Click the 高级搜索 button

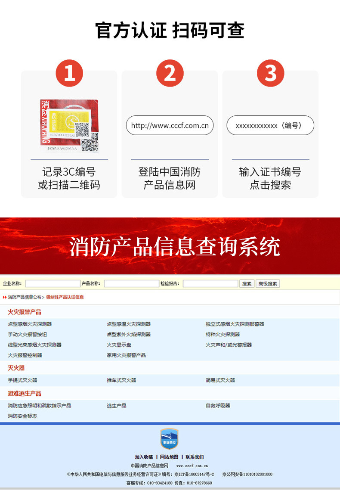pos(268,283)
